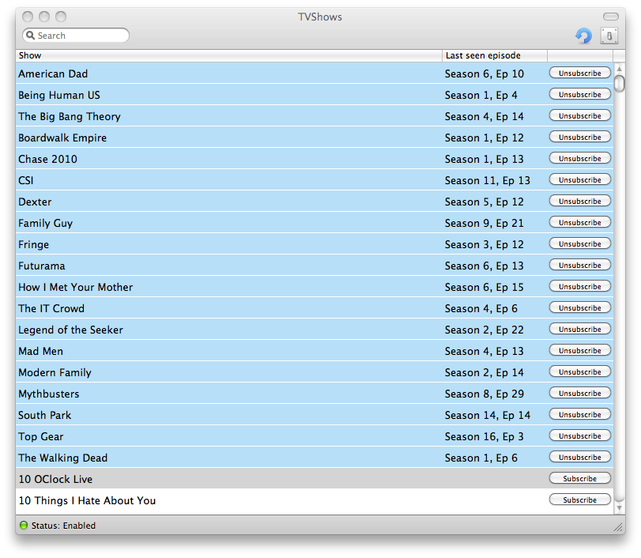641x558 pixels.
Task: Click the Last seen episode column header
Action: click(495, 55)
